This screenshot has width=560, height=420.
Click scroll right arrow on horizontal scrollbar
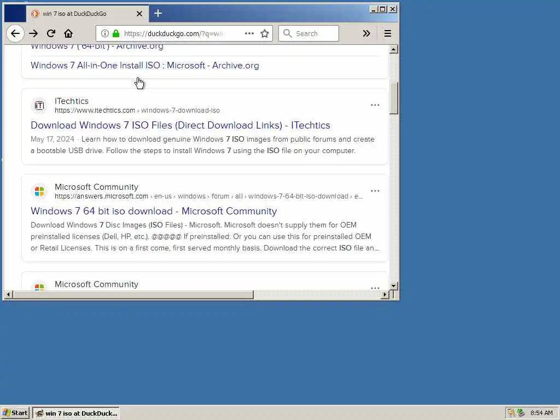tap(384, 295)
